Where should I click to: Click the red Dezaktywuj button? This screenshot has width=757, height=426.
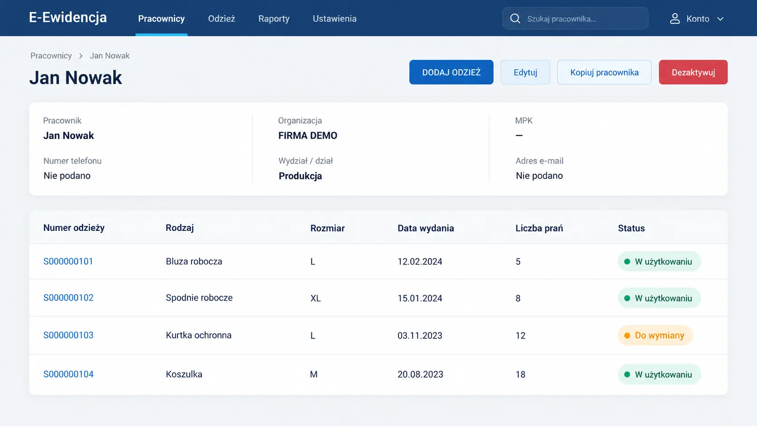tap(693, 72)
